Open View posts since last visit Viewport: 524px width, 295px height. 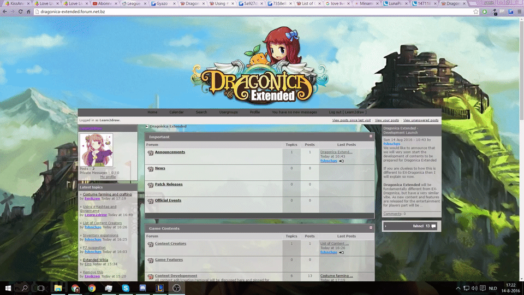click(x=351, y=120)
